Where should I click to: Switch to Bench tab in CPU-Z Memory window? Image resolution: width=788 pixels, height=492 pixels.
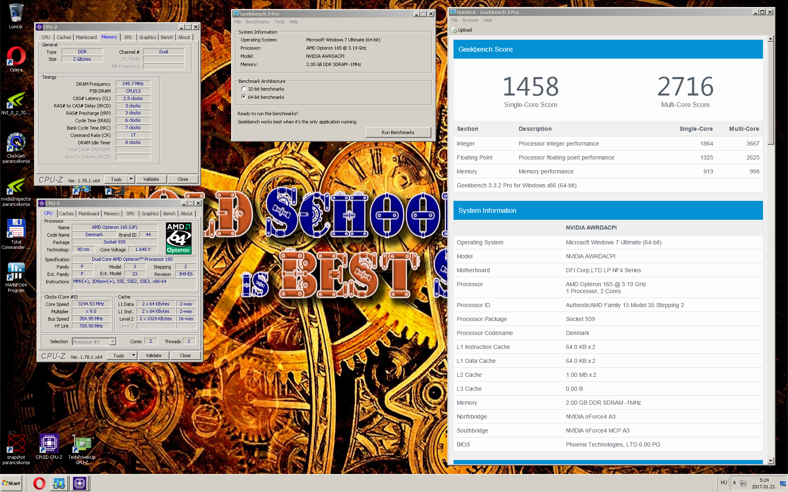click(167, 37)
